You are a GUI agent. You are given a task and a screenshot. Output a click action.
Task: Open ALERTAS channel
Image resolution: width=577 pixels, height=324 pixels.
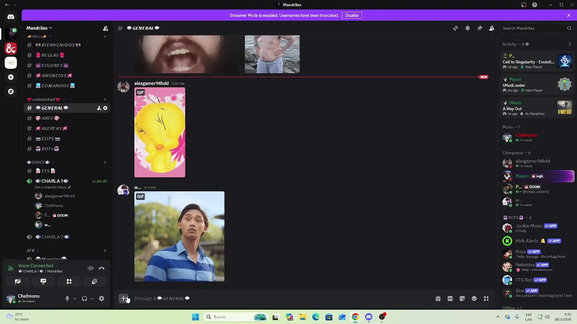[x=67, y=128]
